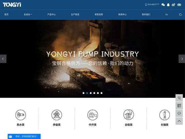Open the 产品中心 menu item

tap(51, 14)
